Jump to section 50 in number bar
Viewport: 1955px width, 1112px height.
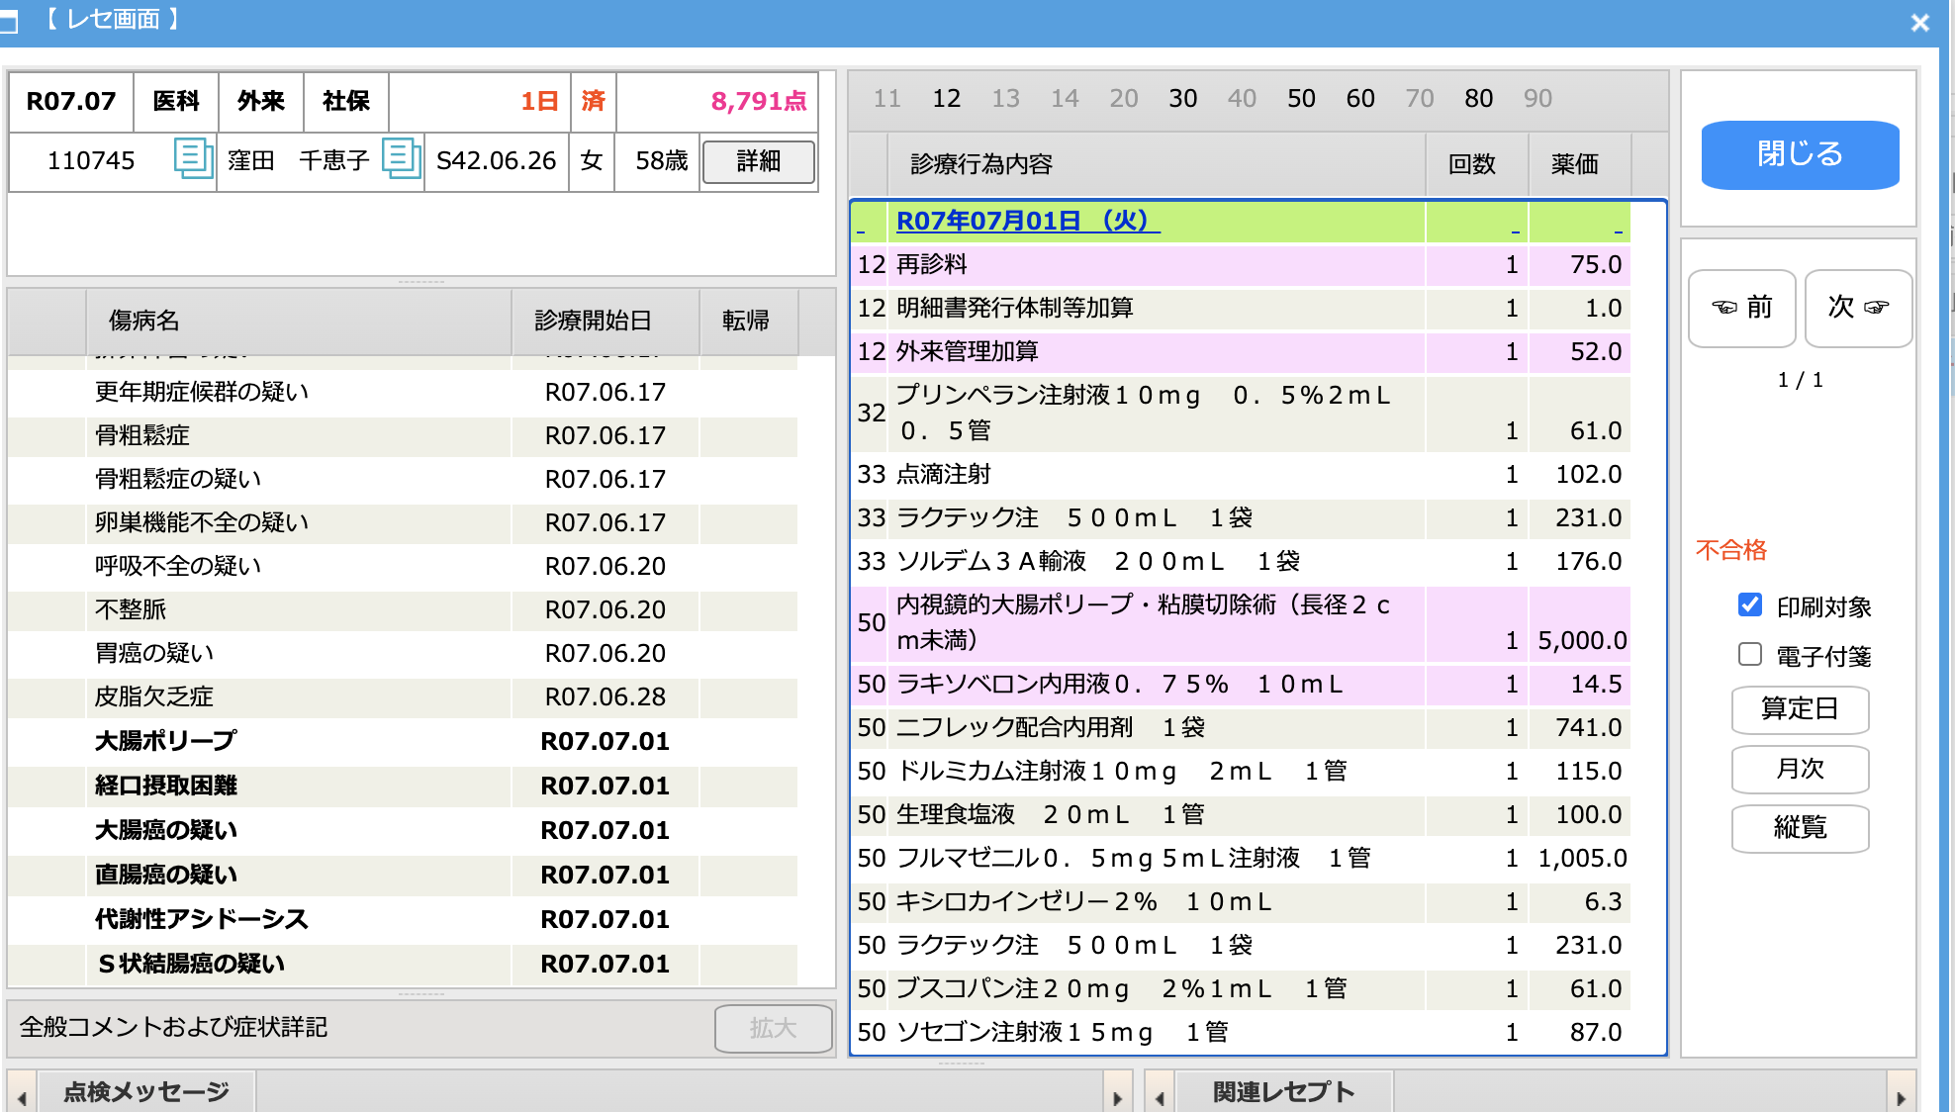(x=1301, y=99)
